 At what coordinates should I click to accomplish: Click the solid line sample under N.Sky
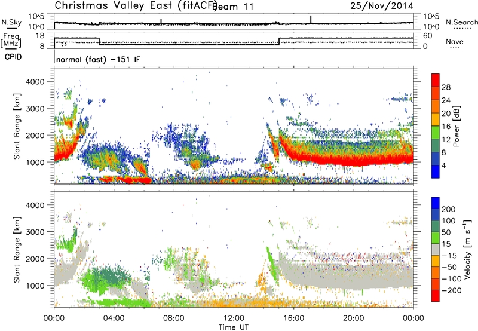tap(11, 28)
